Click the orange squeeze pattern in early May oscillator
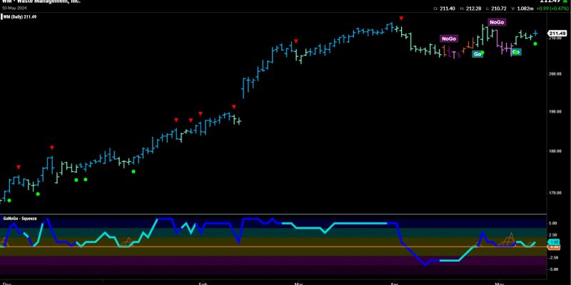Screen dimensions: 571x285 (x=508, y=240)
